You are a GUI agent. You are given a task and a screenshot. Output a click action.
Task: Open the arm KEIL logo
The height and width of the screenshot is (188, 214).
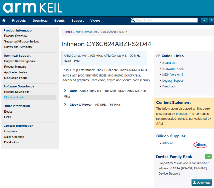click(32, 8)
